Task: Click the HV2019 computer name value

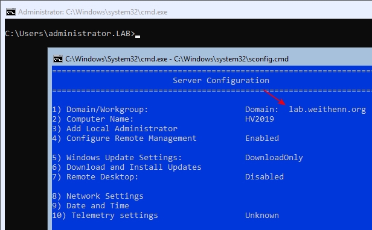Action: tap(260, 119)
